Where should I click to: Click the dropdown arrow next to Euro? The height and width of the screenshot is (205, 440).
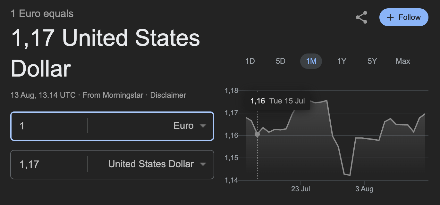point(203,126)
